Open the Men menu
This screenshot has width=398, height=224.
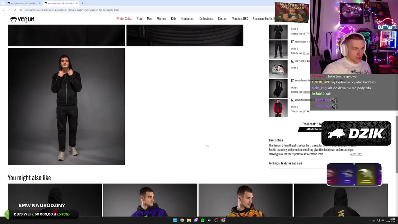pyautogui.click(x=150, y=19)
